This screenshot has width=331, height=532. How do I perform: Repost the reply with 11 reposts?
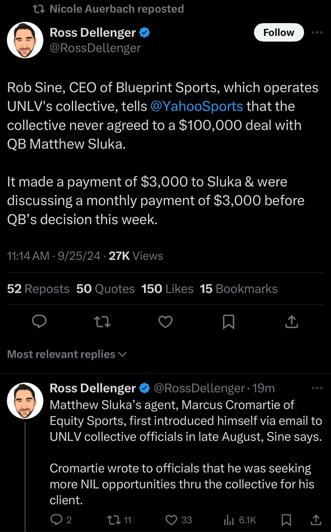[x=114, y=520]
